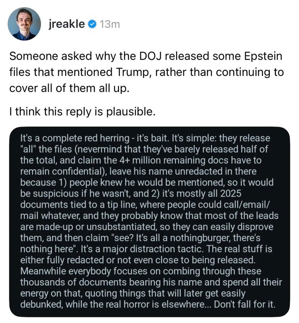Click the paragraph starting "Someone asked why"
This screenshot has height=323, width=299.
coord(146,71)
